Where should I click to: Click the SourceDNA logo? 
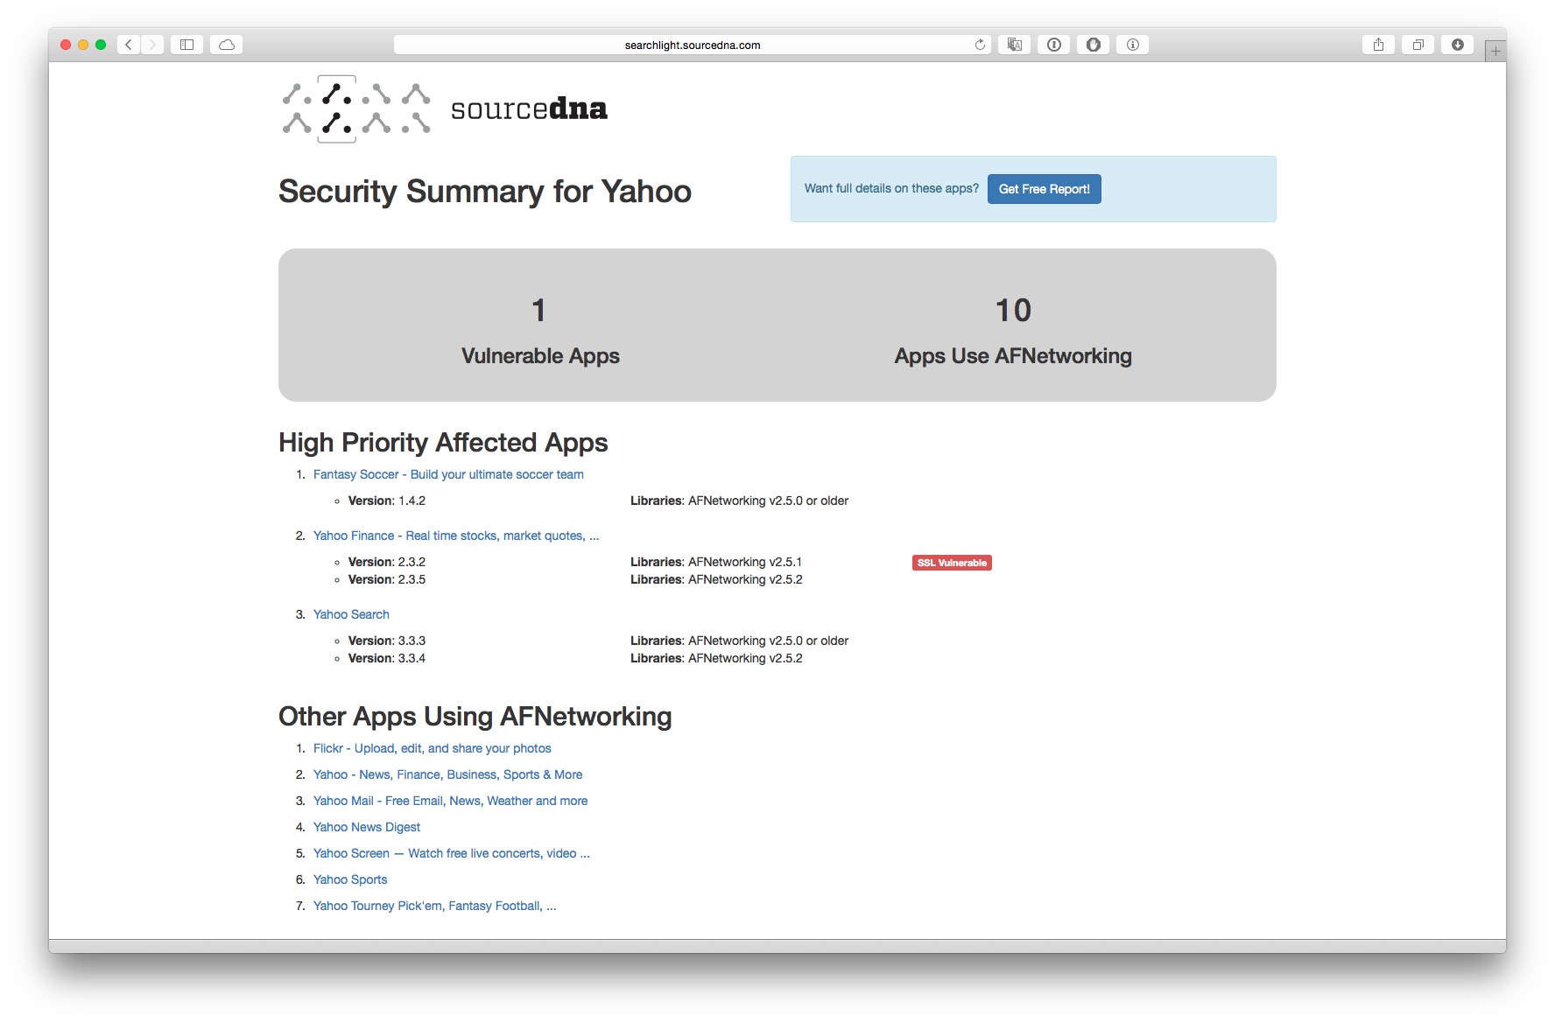(444, 109)
